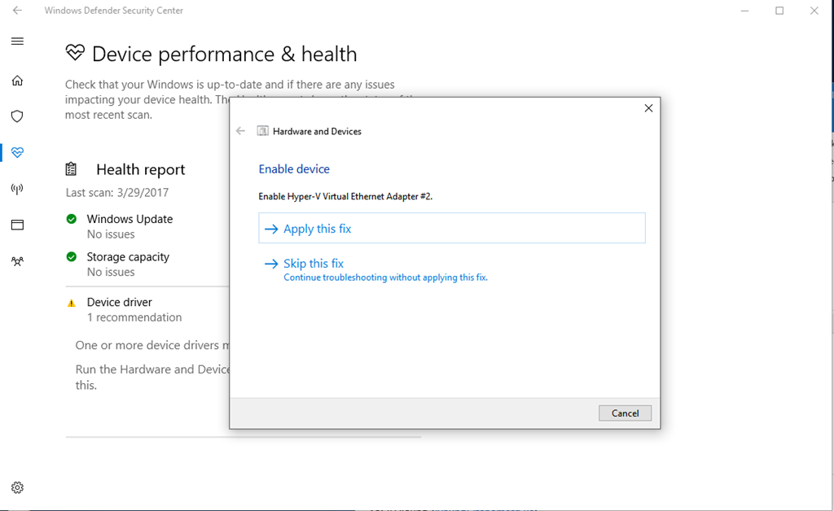Select Device performance & health heart icon
Image resolution: width=834 pixels, height=511 pixels.
(x=17, y=152)
